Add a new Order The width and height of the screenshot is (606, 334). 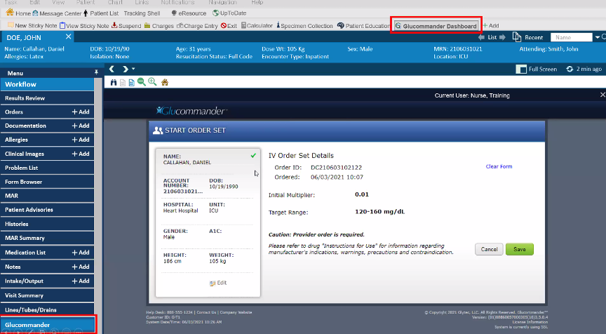click(x=81, y=112)
